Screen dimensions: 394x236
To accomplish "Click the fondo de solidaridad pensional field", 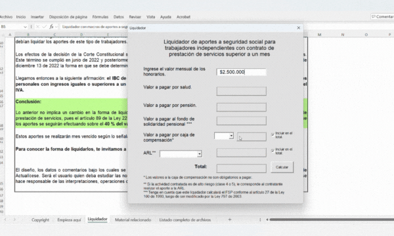I will click(x=241, y=121).
